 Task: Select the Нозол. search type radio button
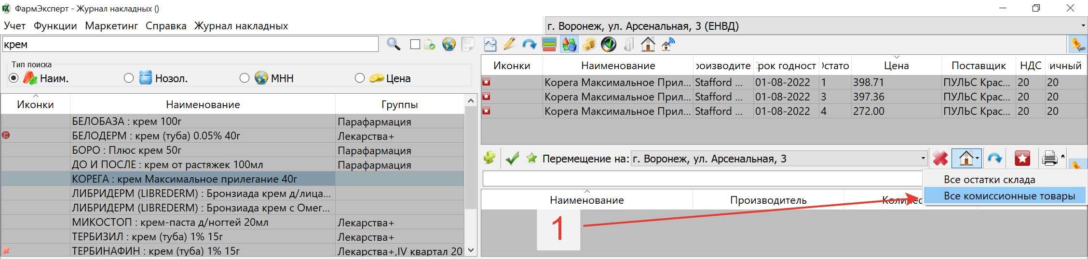tap(129, 78)
